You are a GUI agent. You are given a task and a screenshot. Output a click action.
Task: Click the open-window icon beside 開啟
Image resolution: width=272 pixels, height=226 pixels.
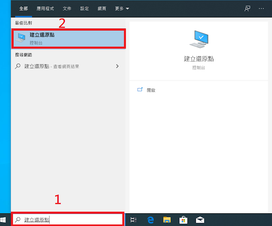point(140,90)
